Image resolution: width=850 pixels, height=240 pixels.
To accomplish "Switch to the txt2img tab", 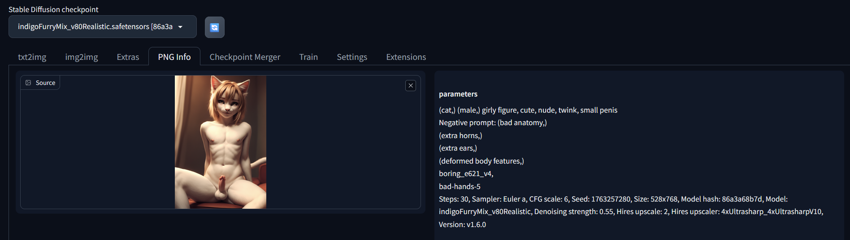I will [32, 57].
